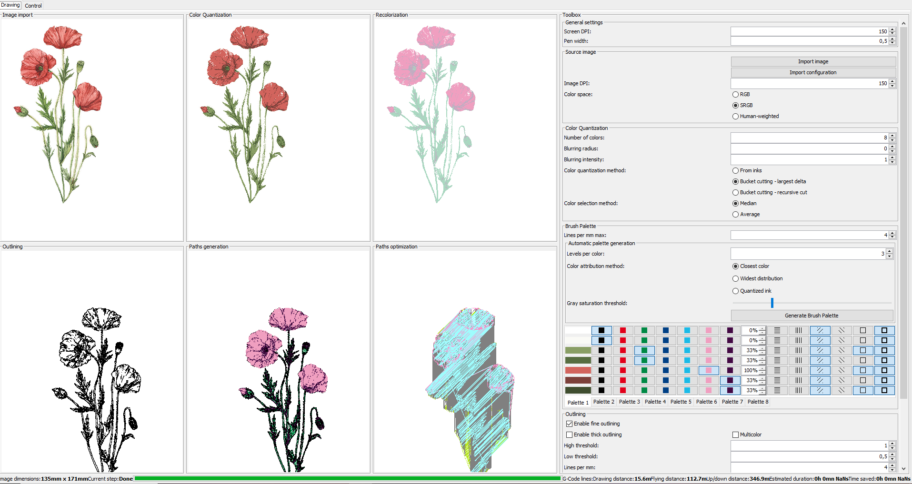Toggle thin square outline in the brown row

pyautogui.click(x=862, y=380)
